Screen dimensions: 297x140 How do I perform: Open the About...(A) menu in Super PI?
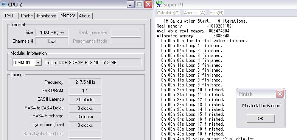pyautogui.click(x=194, y=13)
